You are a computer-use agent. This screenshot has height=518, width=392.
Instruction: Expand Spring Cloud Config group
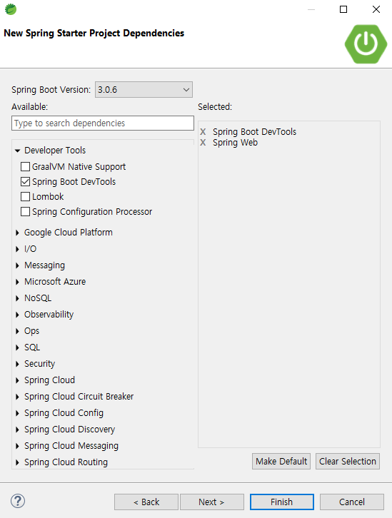tap(18, 413)
